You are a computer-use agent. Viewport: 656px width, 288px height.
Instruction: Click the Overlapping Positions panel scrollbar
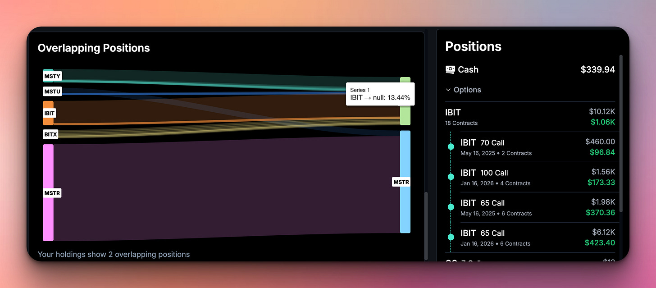coord(426,225)
